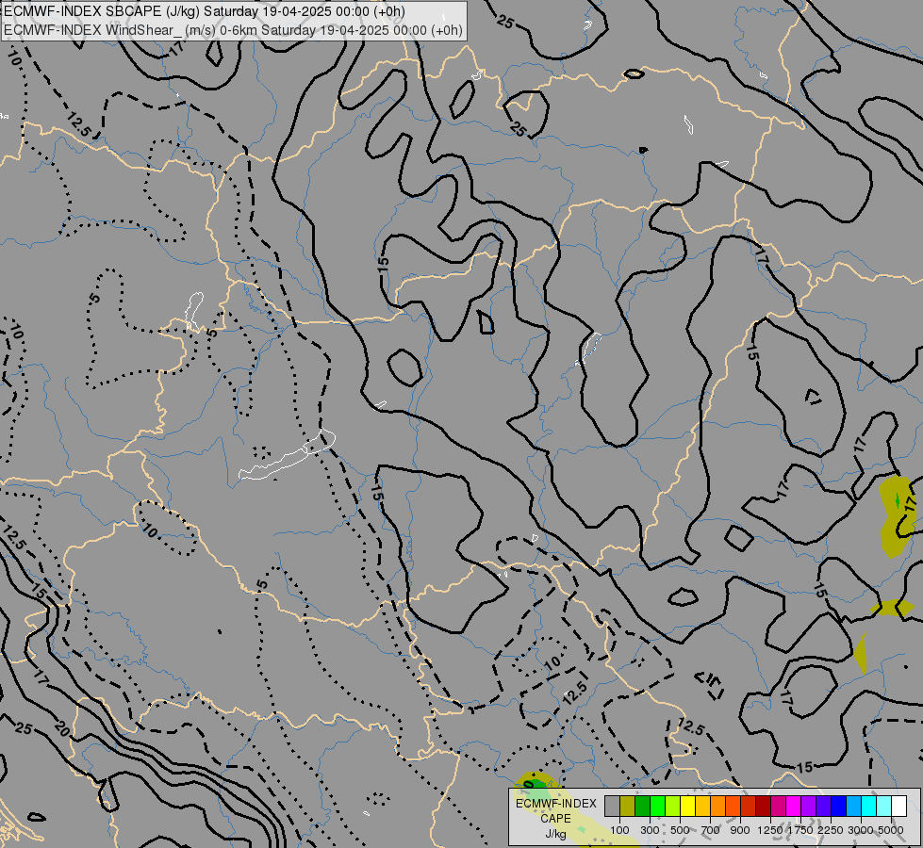Screen dimensions: 923x848
Task: Click the WindShear 0-6km title line
Action: (x=233, y=30)
